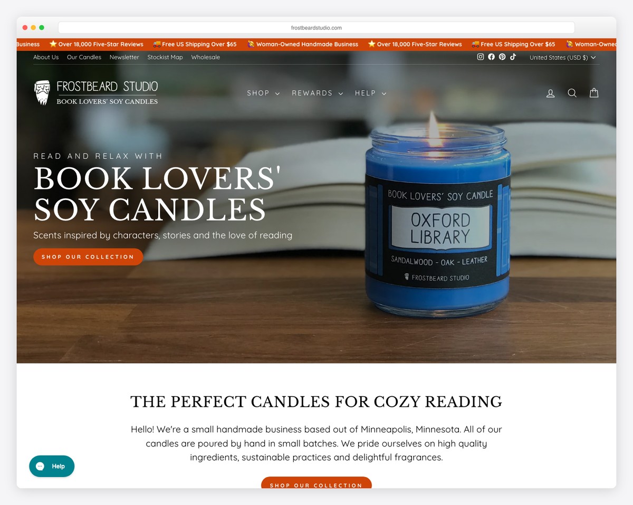This screenshot has height=505, width=633.
Task: Open the Our Candles link
Action: pyautogui.click(x=84, y=57)
